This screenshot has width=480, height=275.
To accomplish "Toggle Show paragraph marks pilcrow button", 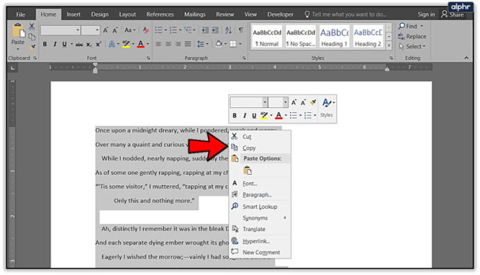I will pyautogui.click(x=241, y=30).
